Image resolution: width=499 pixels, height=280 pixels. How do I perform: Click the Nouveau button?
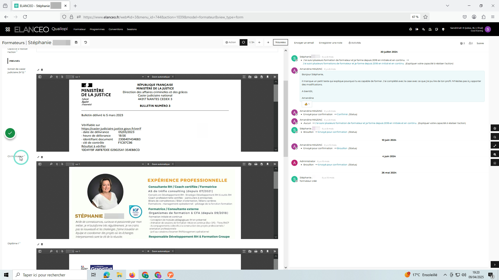280,42
